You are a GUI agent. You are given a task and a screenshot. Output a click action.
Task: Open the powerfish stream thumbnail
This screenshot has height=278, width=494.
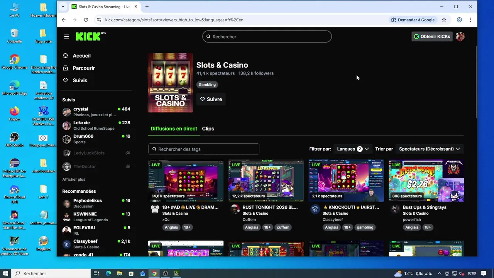(x=426, y=181)
